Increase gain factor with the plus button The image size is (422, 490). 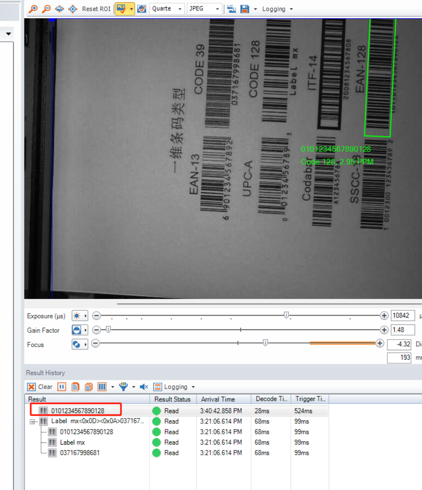click(x=384, y=330)
